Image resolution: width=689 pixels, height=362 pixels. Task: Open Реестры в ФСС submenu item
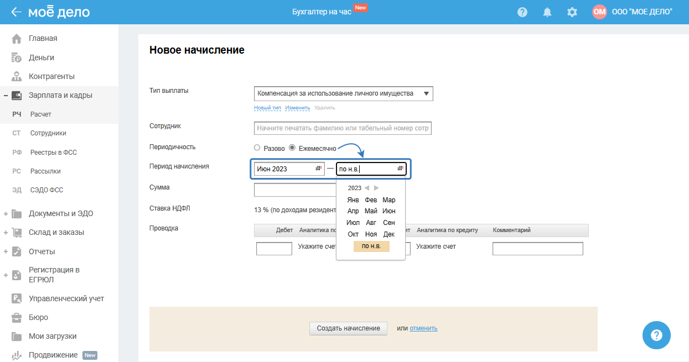click(x=58, y=152)
